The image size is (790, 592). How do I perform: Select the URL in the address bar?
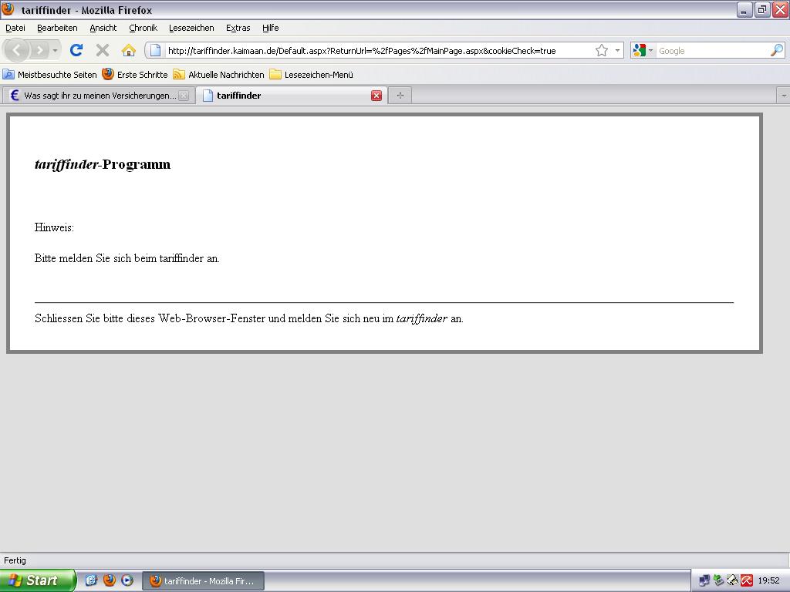[x=362, y=50]
